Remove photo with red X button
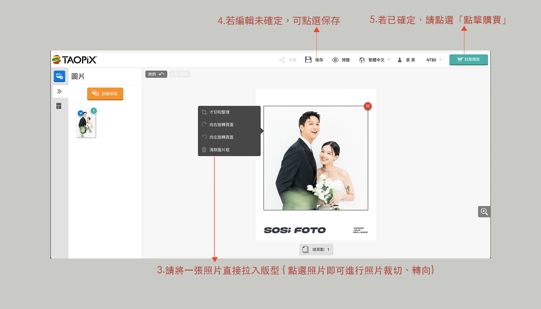Image resolution: width=541 pixels, height=309 pixels. point(368,106)
